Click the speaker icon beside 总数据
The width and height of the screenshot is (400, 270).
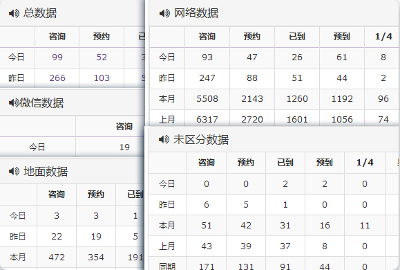coord(14,13)
